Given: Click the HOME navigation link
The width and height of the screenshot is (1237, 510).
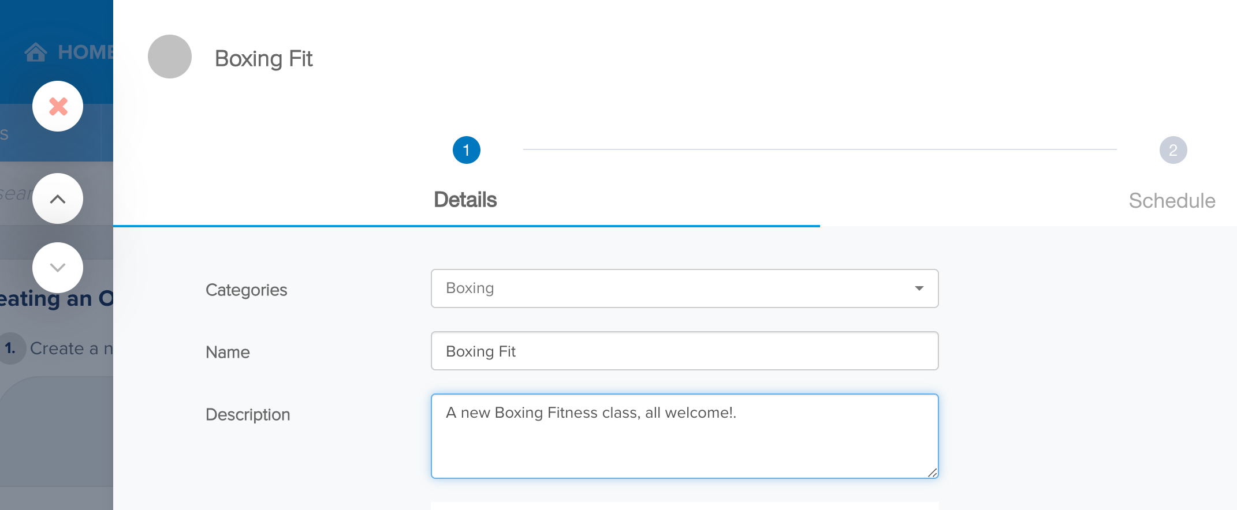Looking at the screenshot, I should [85, 52].
